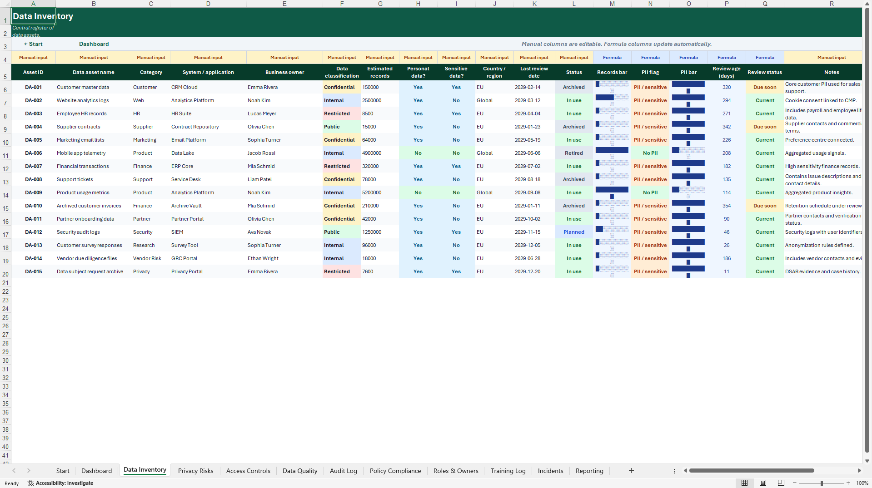
Task: Click the Normal view icon in status bar
Action: coord(744,483)
